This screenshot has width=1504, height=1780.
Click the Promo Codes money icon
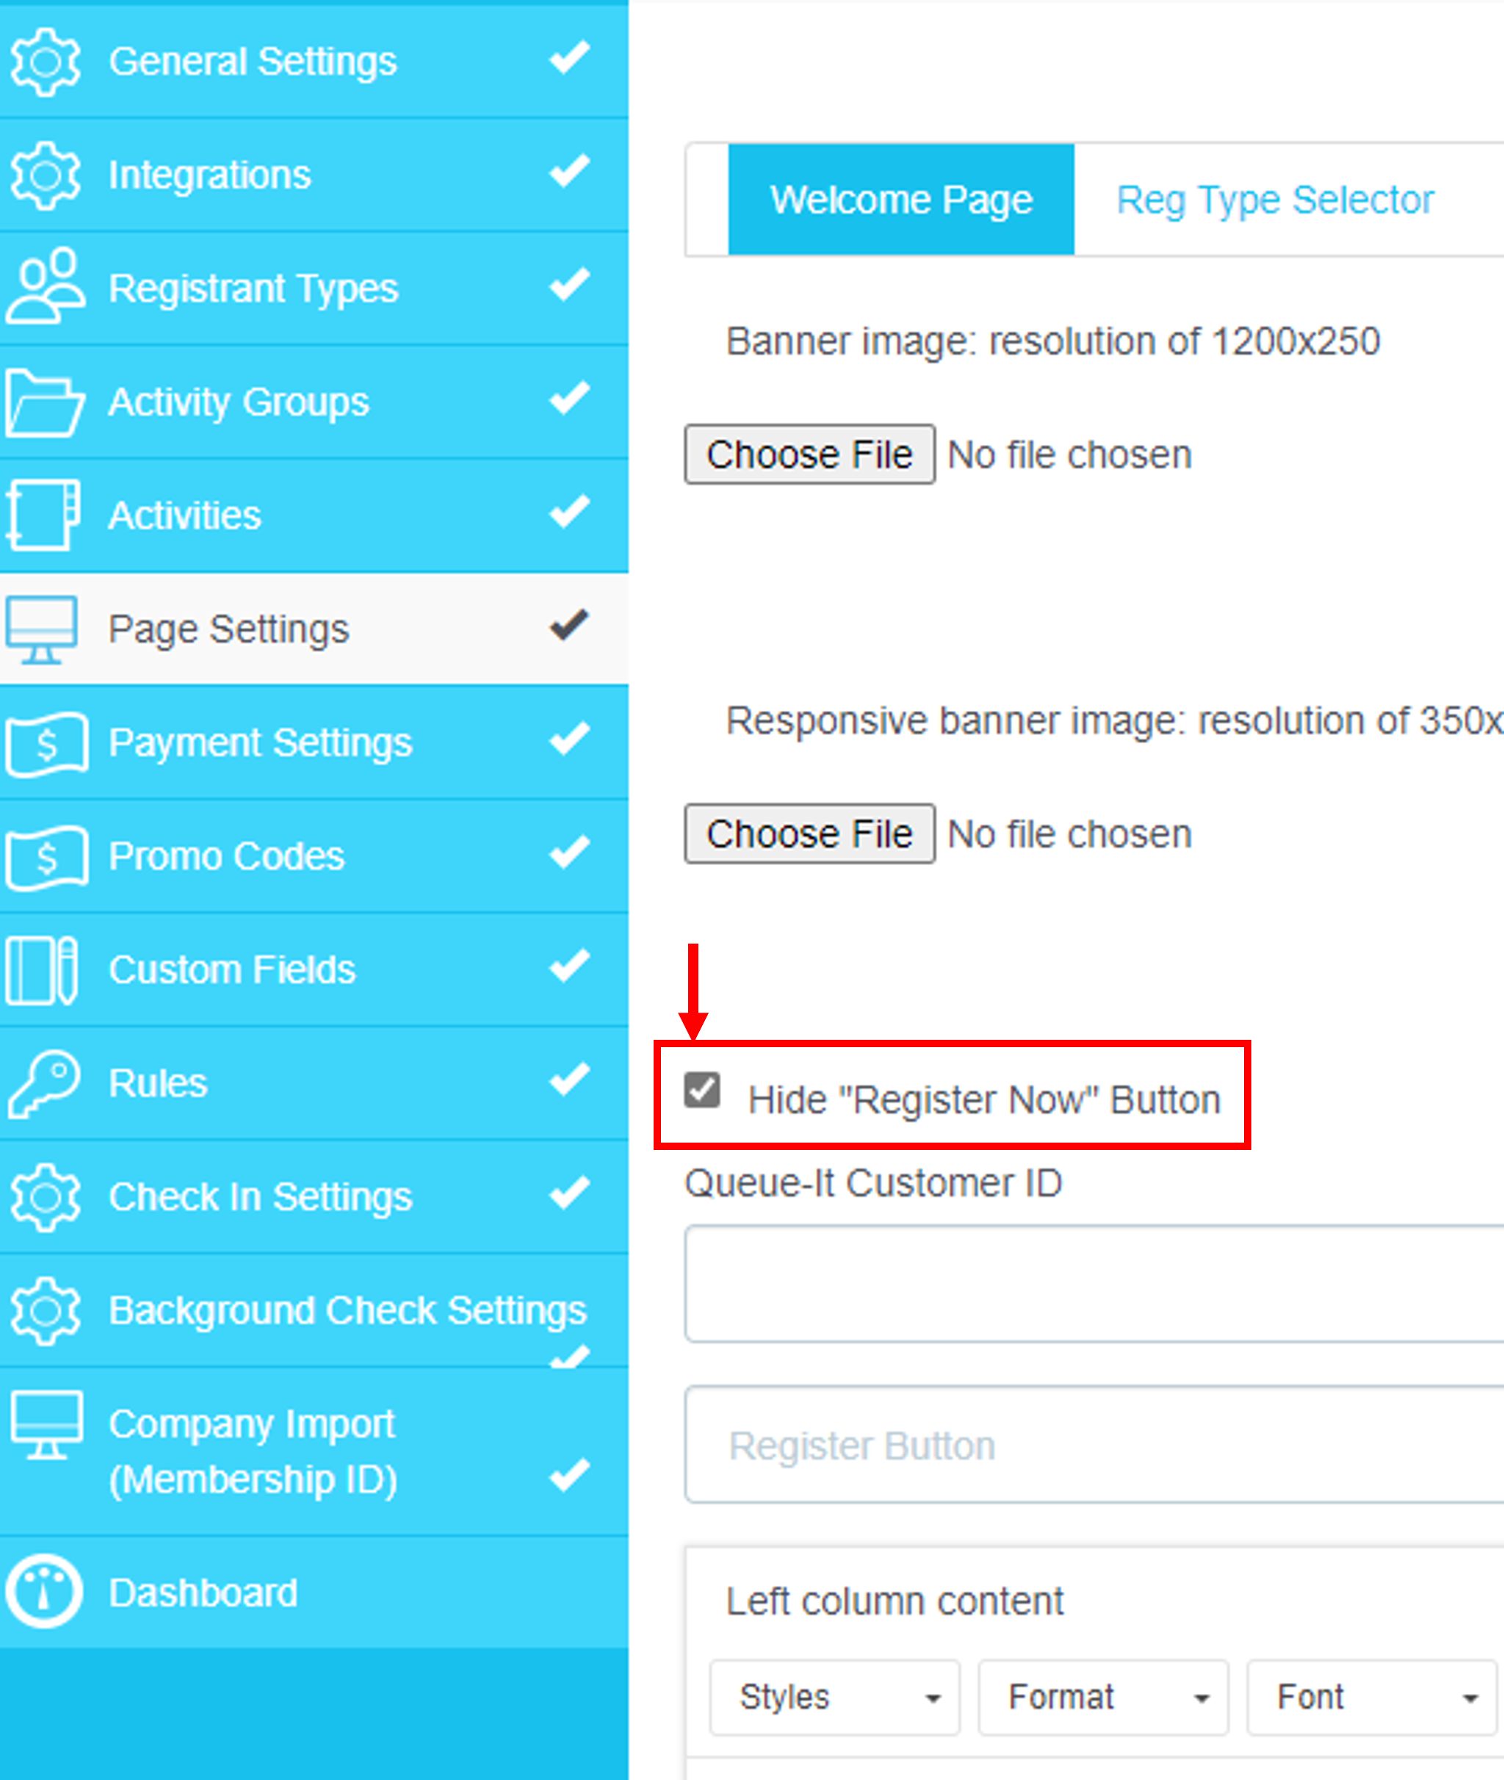tap(46, 856)
